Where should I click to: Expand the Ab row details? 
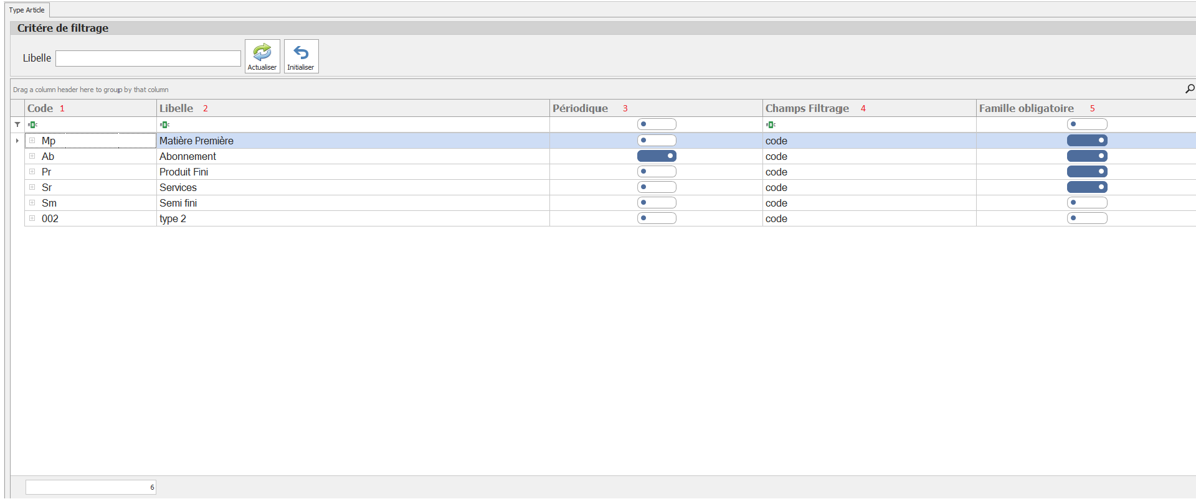(x=32, y=156)
